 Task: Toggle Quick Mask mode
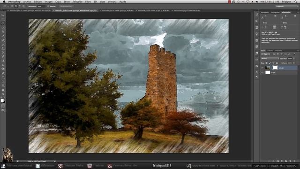3,106
